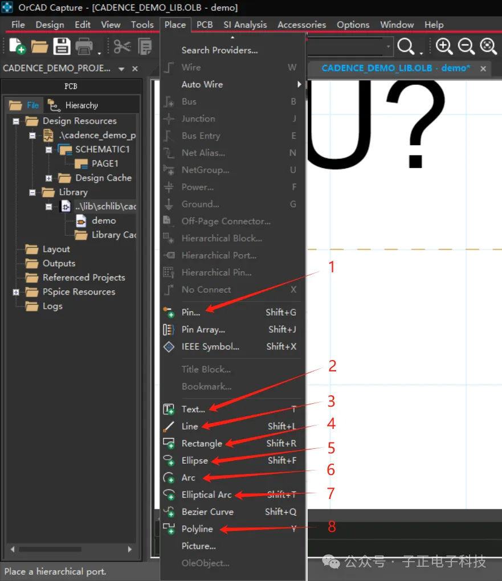Click the project tree horizontal scrollbar

pyautogui.click(x=50, y=549)
